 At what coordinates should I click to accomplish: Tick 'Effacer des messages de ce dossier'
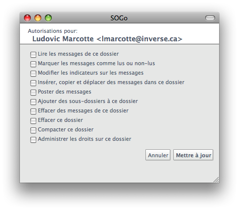pyautogui.click(x=33, y=111)
